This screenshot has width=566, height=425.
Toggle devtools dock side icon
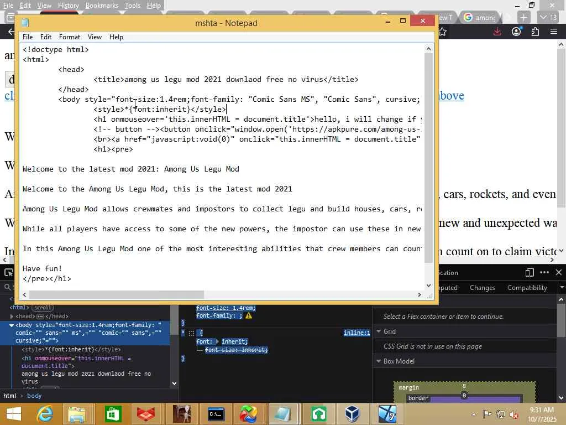point(530,272)
